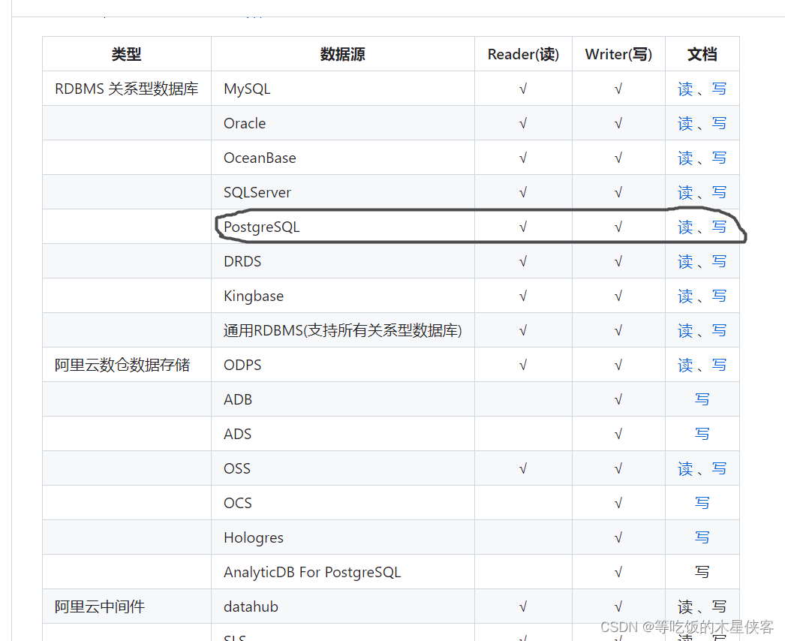The width and height of the screenshot is (785, 641).
Task: Open the 写 doc link for Oracle
Action: [x=719, y=123]
